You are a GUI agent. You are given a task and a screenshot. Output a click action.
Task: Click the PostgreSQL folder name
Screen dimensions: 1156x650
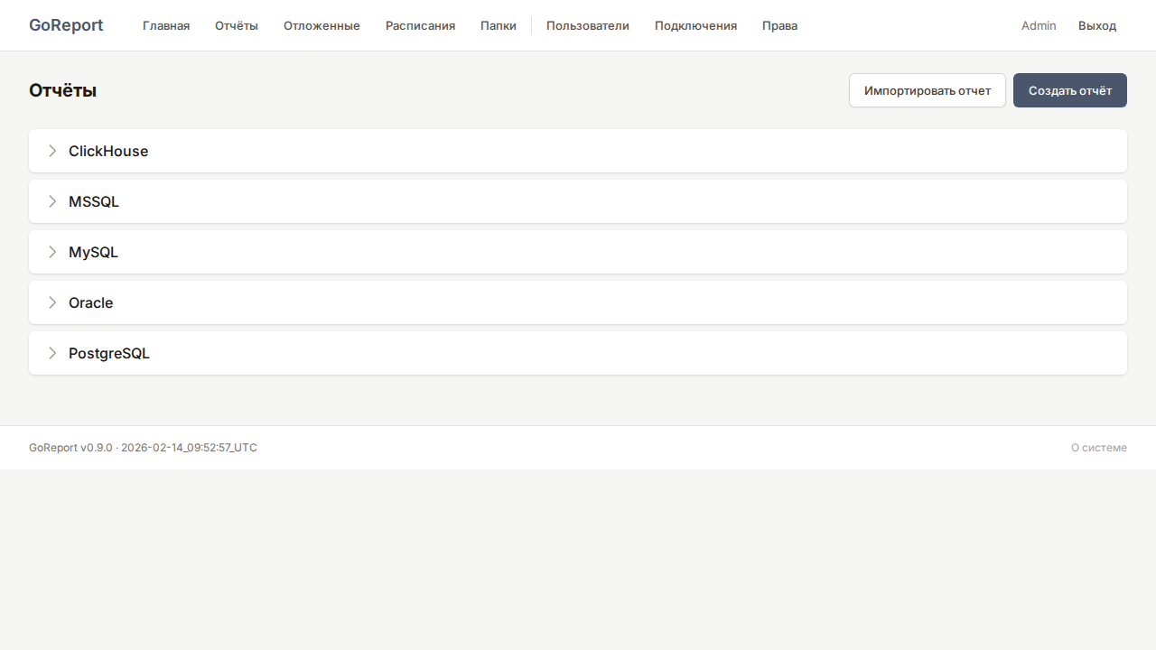point(109,353)
